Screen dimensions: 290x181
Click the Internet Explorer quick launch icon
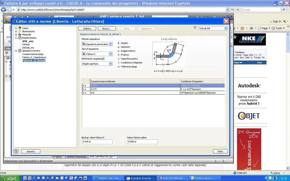[x=34, y=178]
